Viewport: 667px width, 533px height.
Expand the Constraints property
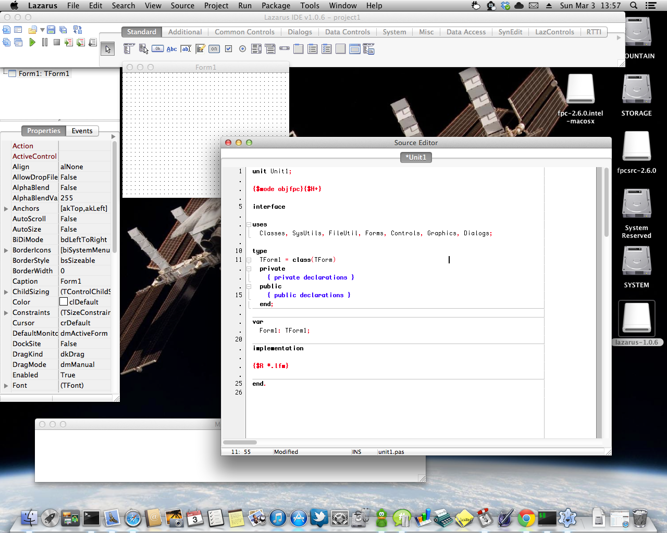click(6, 312)
